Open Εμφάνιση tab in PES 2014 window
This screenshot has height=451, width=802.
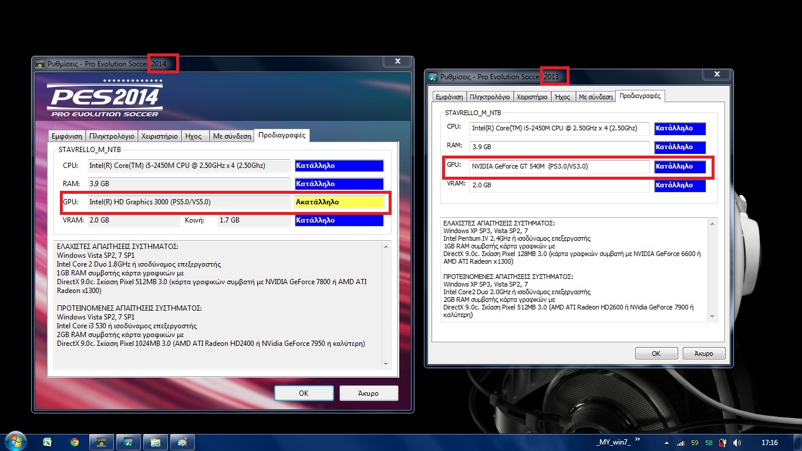(x=66, y=136)
